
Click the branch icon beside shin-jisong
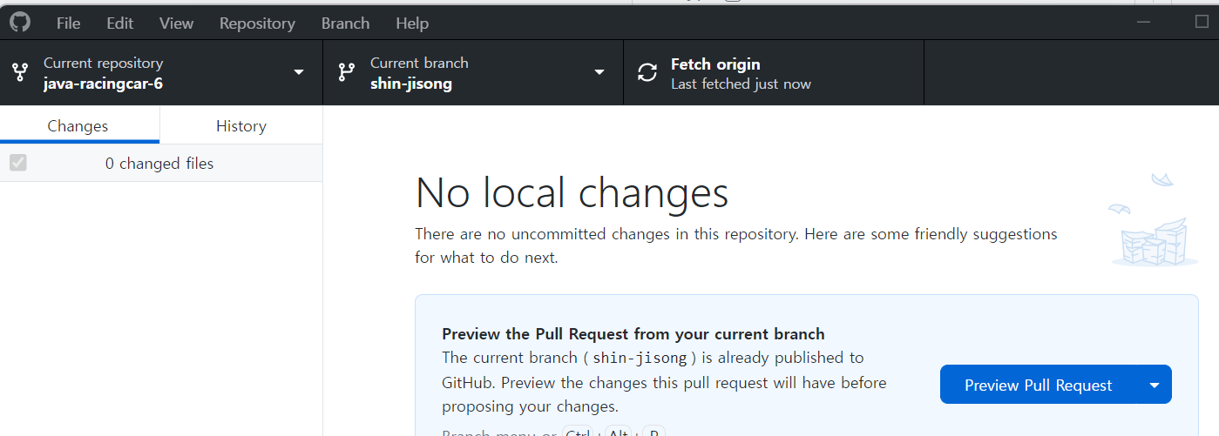pyautogui.click(x=346, y=72)
